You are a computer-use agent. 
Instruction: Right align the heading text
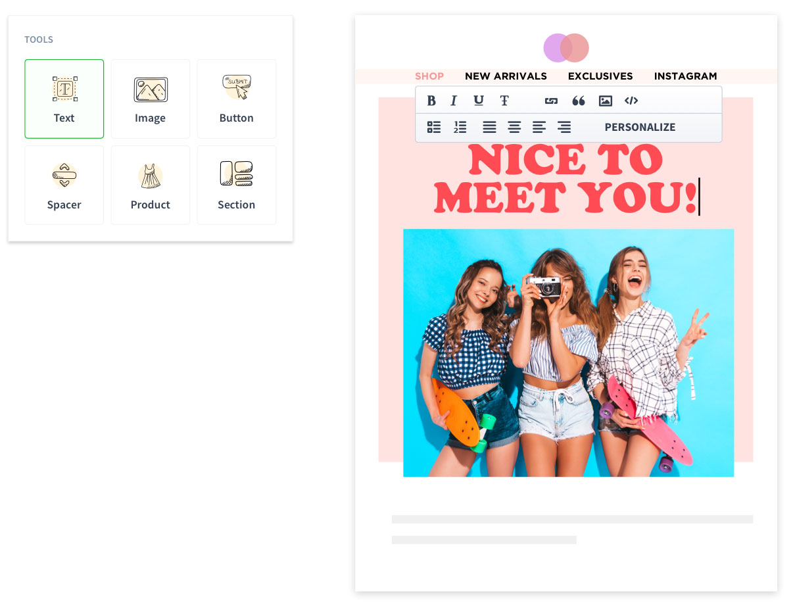click(564, 127)
